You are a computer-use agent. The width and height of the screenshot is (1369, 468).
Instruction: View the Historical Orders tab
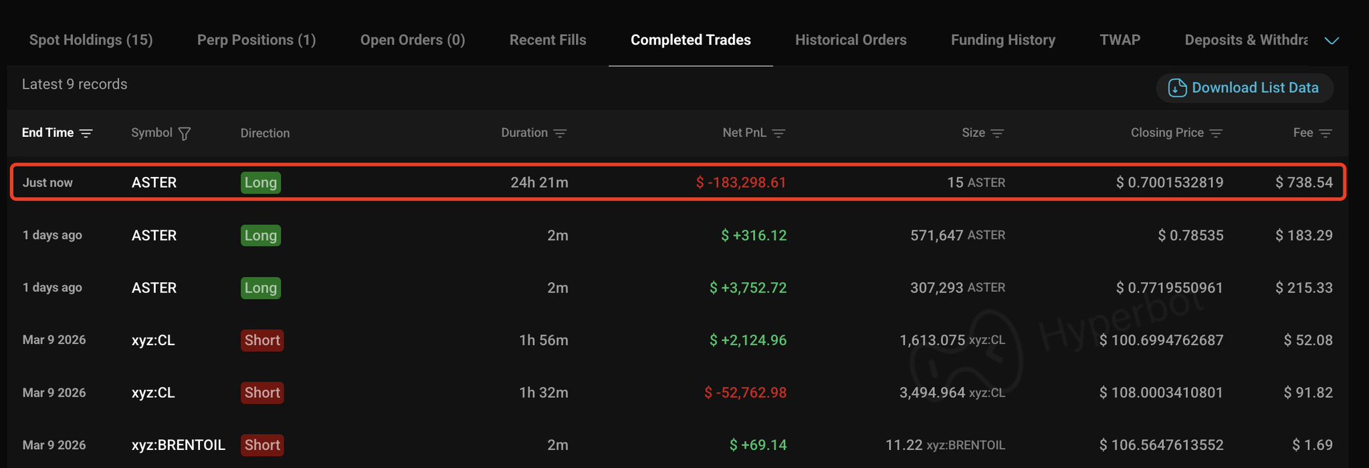click(851, 40)
